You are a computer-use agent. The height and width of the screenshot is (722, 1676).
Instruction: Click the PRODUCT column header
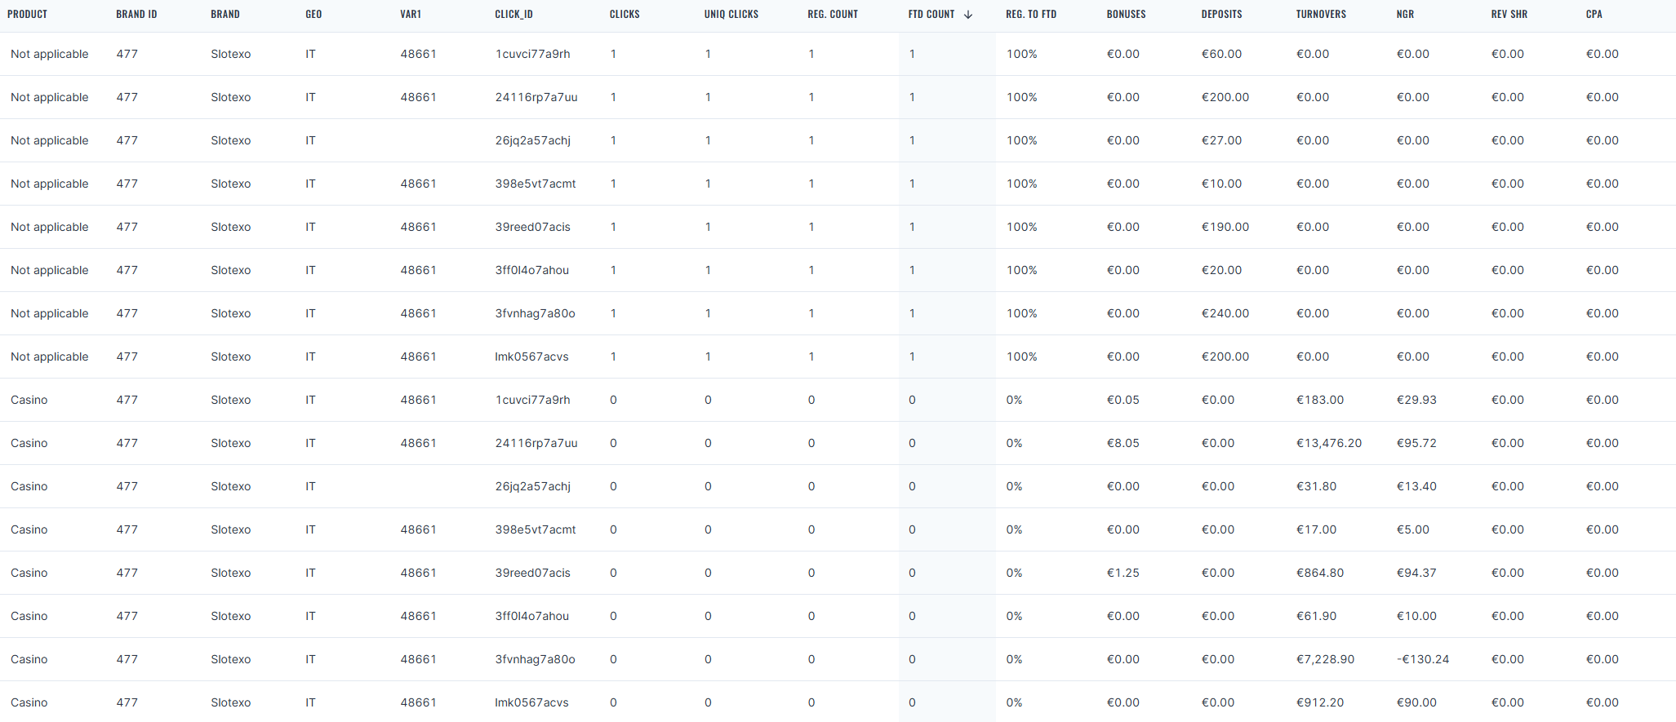[28, 15]
